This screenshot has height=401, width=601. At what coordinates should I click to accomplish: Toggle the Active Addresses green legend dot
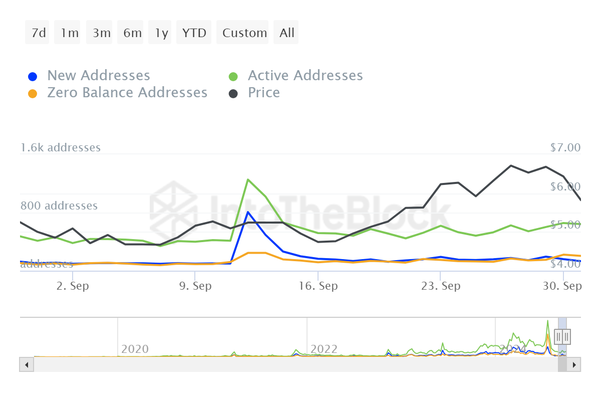pos(233,77)
